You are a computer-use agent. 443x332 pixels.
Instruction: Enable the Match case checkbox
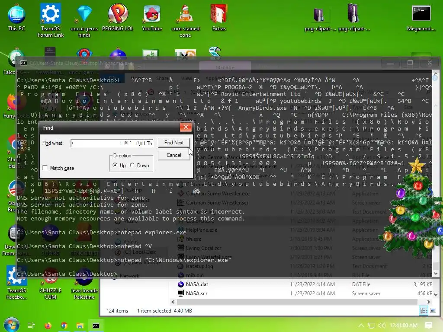[x=45, y=168]
